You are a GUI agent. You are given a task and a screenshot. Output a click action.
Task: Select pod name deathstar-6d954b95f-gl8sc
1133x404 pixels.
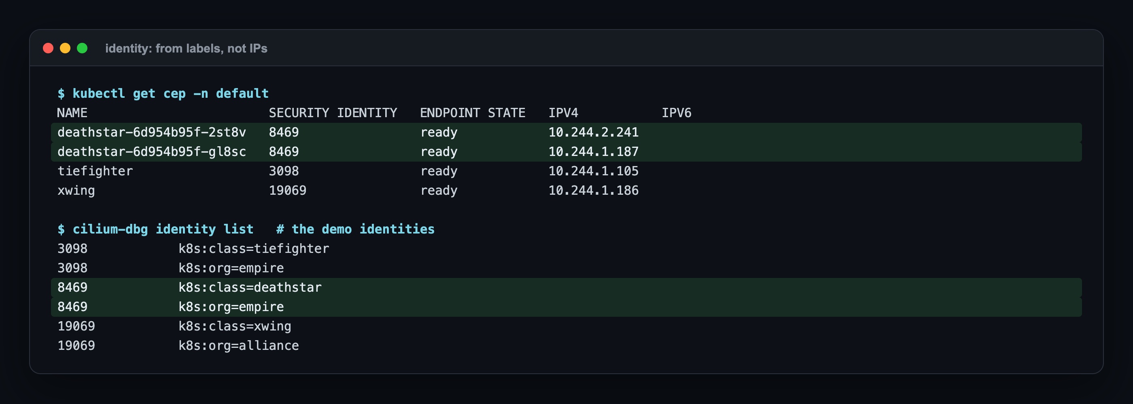(x=152, y=151)
